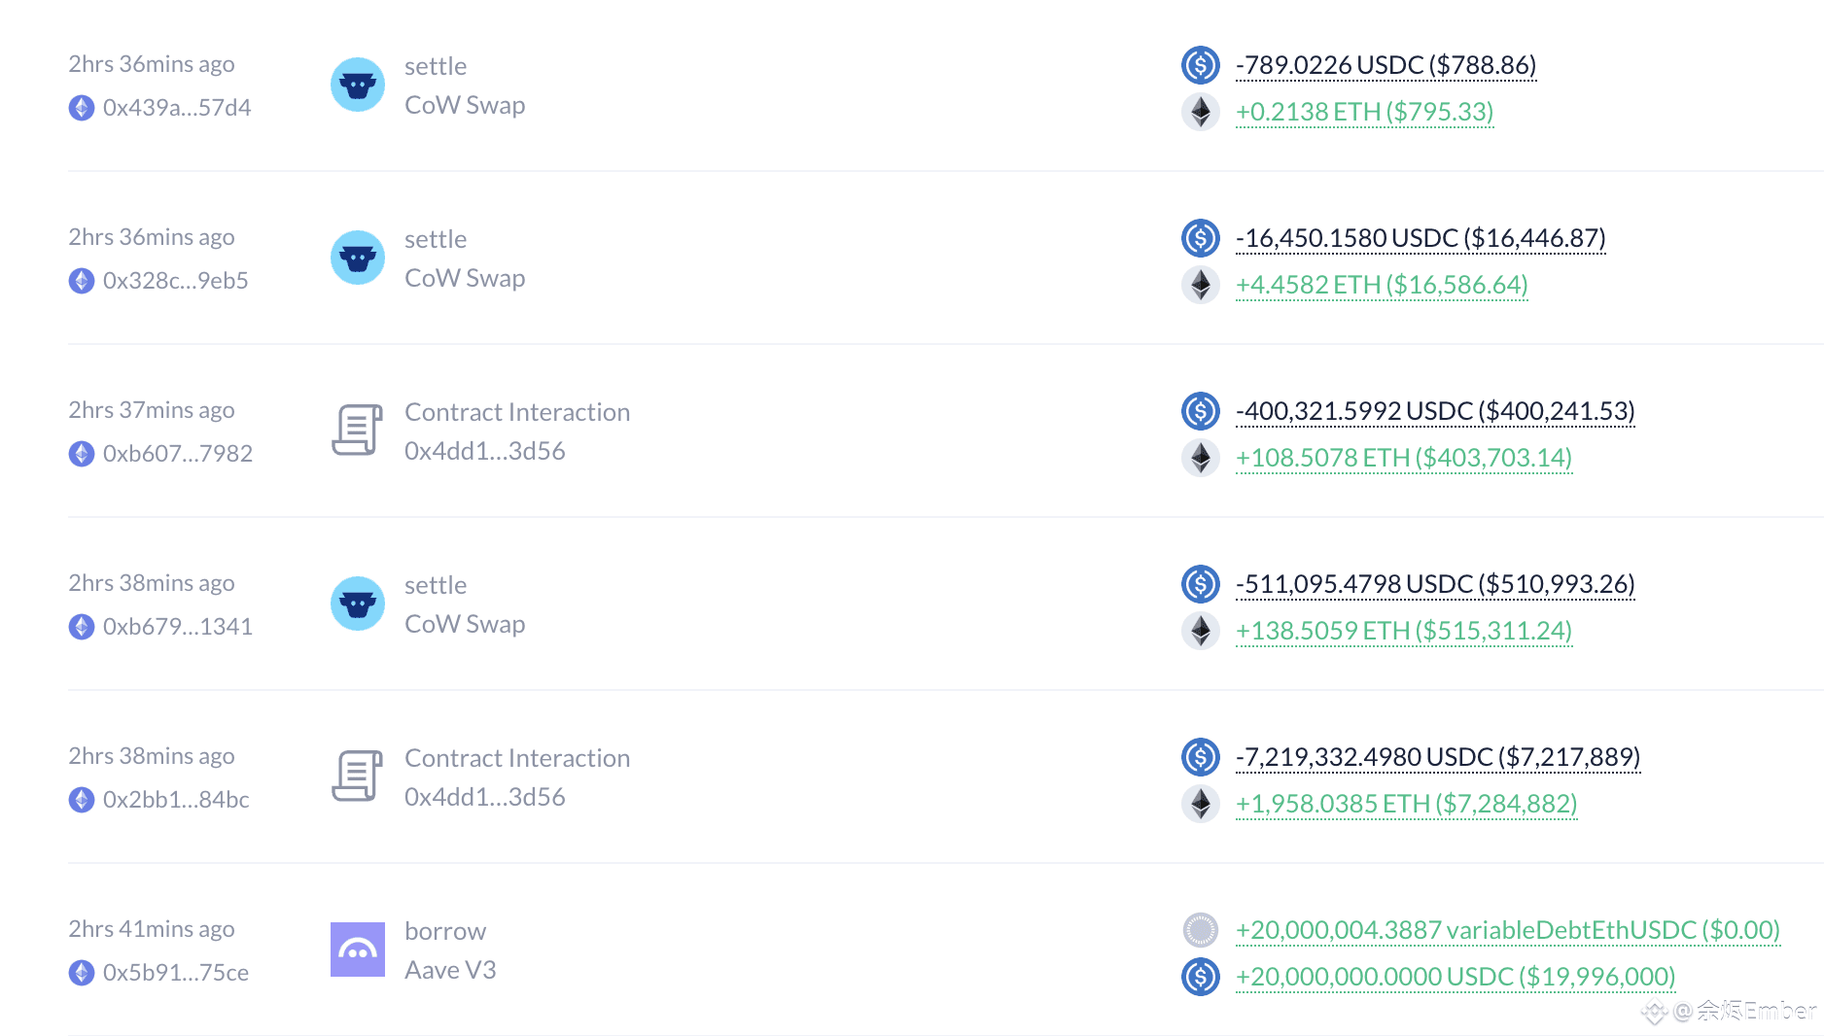This screenshot has height=1036, width=1824.
Task: Click the USDC coin icon next to -789.0226 USDC
Action: [x=1200, y=65]
